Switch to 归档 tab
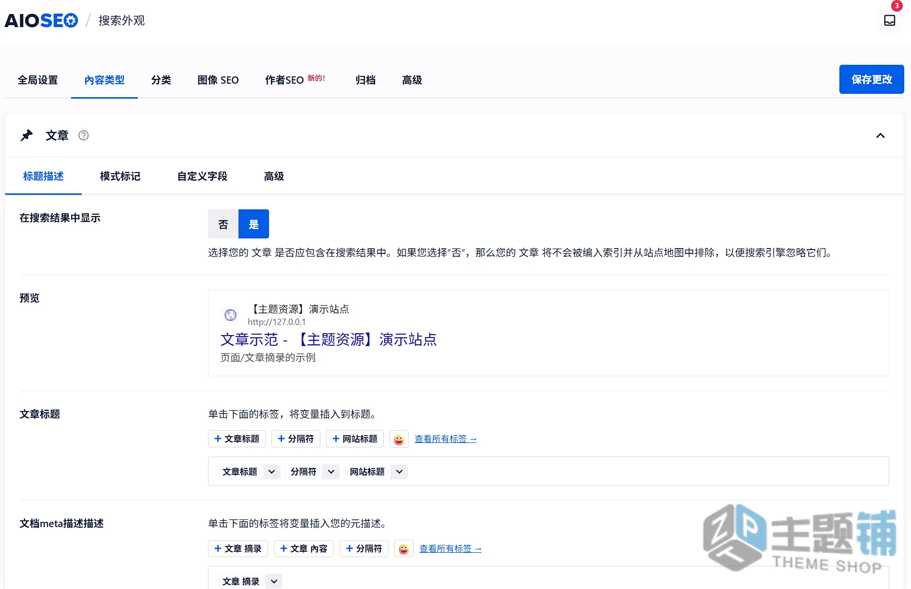 coord(365,80)
